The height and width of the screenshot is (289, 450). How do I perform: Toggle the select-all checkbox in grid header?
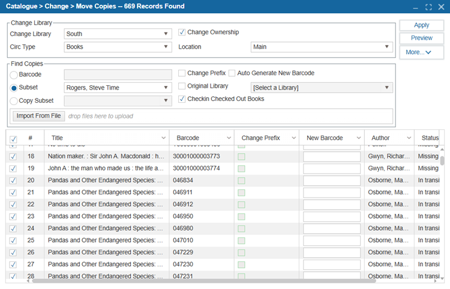pos(13,140)
